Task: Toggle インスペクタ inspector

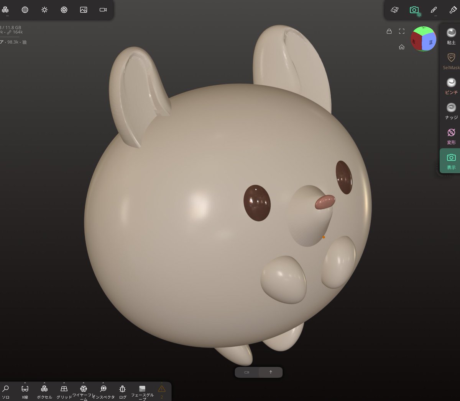Action: point(103,392)
